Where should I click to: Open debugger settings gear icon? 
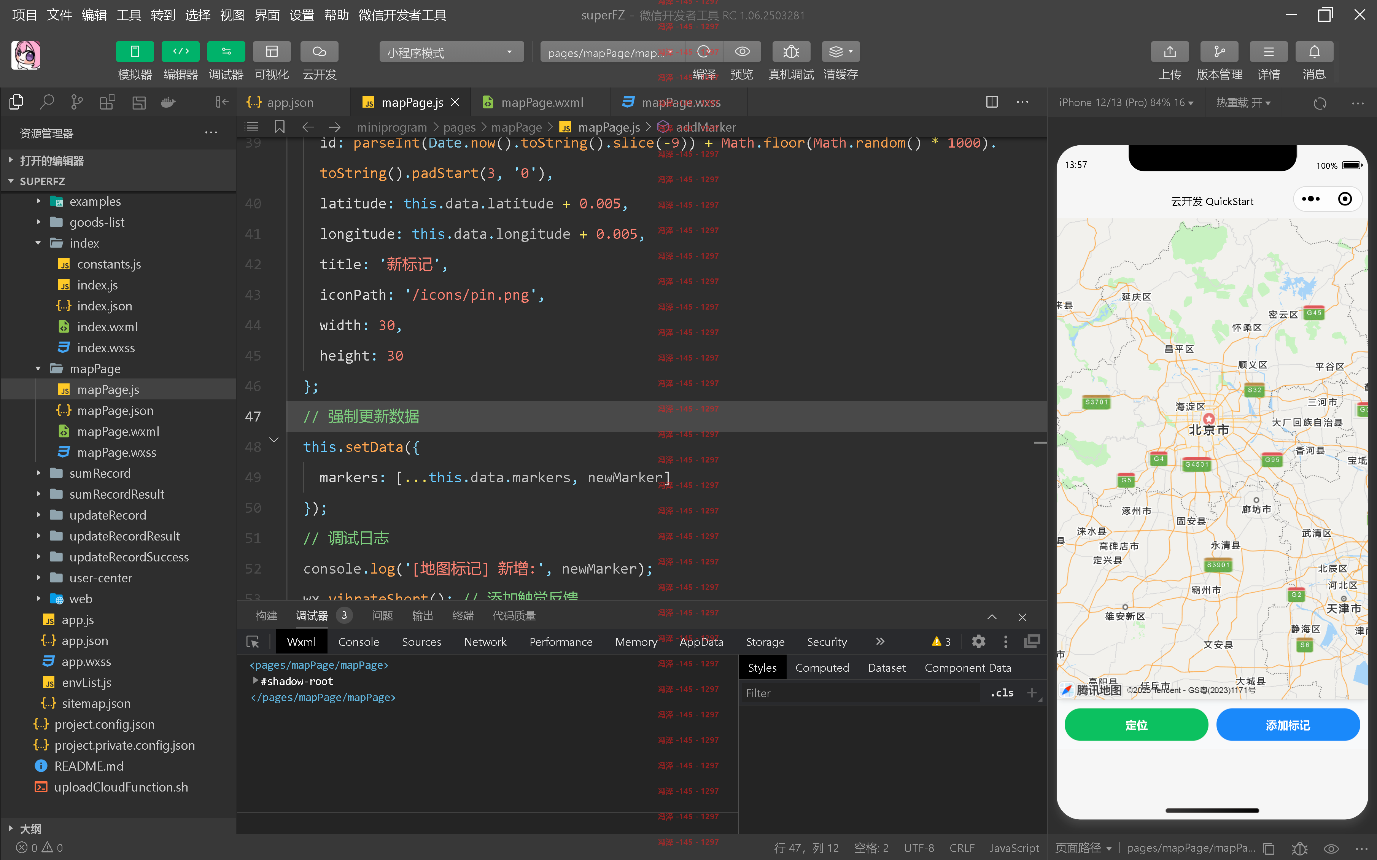[978, 642]
